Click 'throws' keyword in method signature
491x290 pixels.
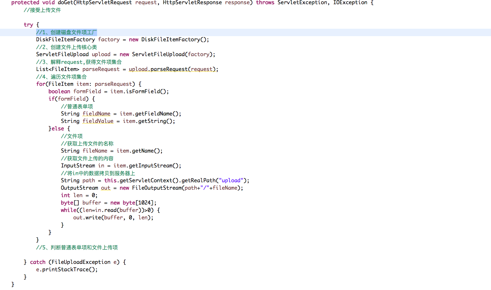[265, 3]
